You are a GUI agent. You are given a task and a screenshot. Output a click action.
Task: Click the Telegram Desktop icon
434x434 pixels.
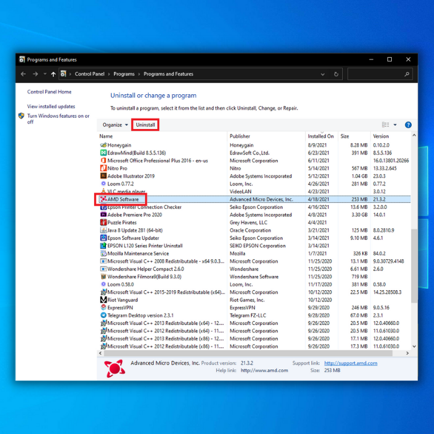tap(104, 316)
